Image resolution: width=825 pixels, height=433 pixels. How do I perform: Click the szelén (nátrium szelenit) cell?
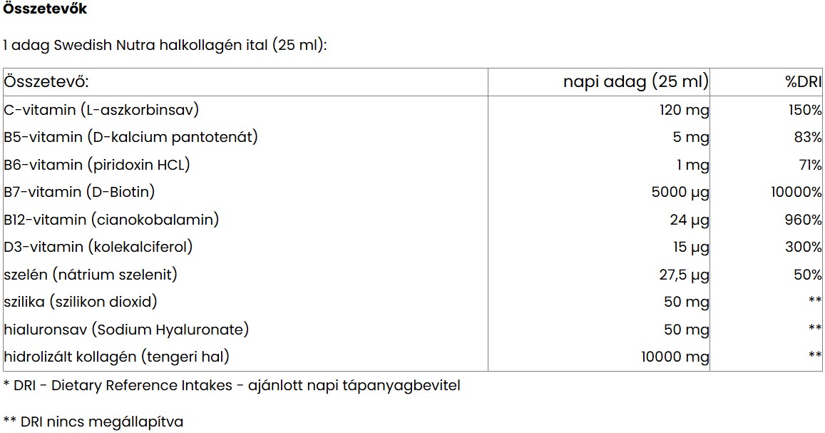(91, 275)
